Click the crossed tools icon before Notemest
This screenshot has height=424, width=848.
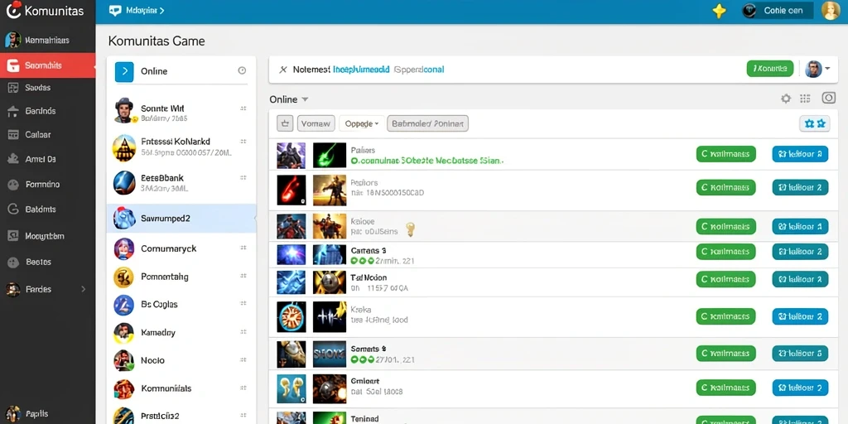click(283, 70)
